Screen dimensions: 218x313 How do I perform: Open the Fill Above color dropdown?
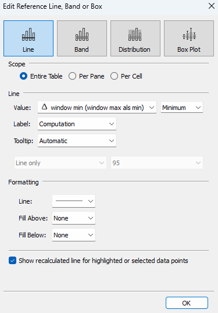[74, 218]
